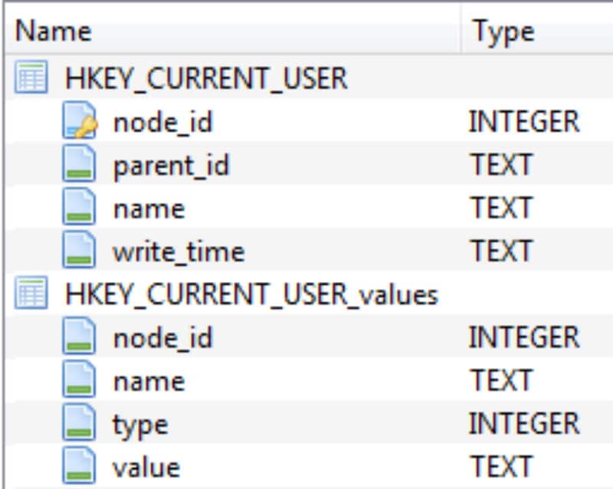This screenshot has height=489, width=613.
Task: Click the TEXT type of write_time
Action: (500, 251)
